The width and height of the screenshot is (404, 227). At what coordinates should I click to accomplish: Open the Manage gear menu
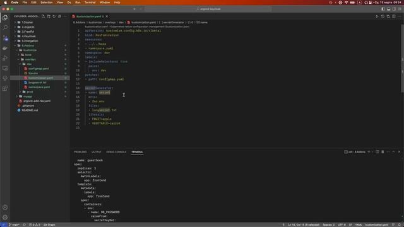5,217
